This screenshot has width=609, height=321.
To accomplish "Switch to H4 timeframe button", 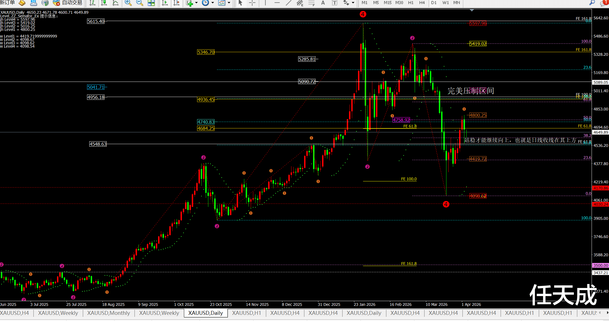I will [422, 3].
